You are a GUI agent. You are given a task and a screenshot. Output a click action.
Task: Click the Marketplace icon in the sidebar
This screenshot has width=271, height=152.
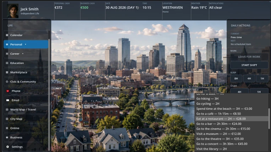point(7,72)
